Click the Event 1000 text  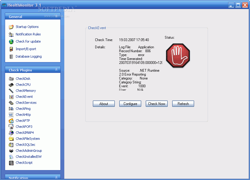coord(132,86)
